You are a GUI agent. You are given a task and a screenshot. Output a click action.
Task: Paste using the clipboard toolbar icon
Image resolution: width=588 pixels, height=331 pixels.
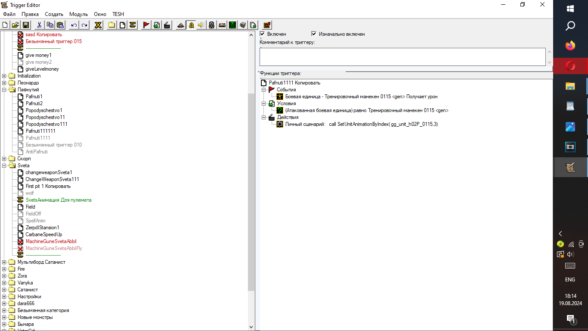[60, 25]
